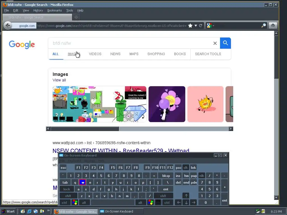Switch to the Books results tab
Viewport: 287px width, 215px height.
[180, 54]
